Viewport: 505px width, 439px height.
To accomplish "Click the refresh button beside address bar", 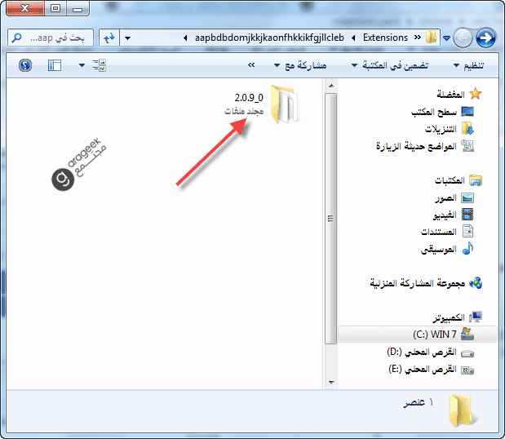I will 109,38.
